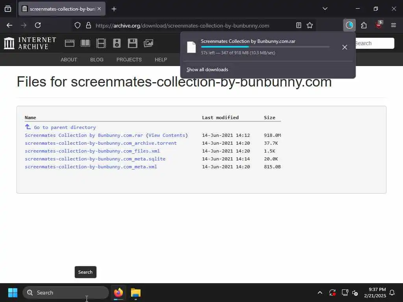Viewport: 403px width, 302px height.
Task: View site security padlock info
Action: [x=89, y=26]
